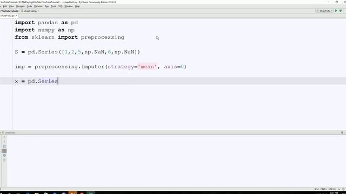Collapse the import block fold marker

(x=12, y=23)
